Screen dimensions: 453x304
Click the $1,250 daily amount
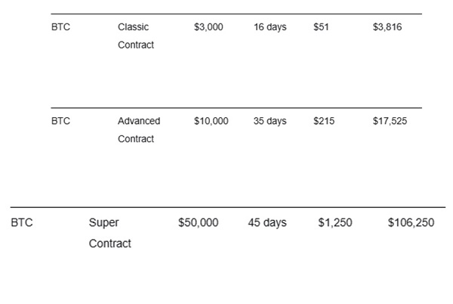pyautogui.click(x=335, y=223)
